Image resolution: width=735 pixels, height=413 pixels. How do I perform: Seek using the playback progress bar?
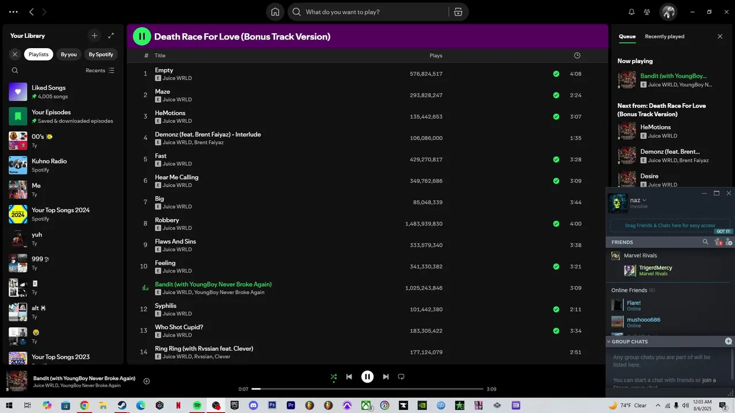pyautogui.click(x=367, y=389)
